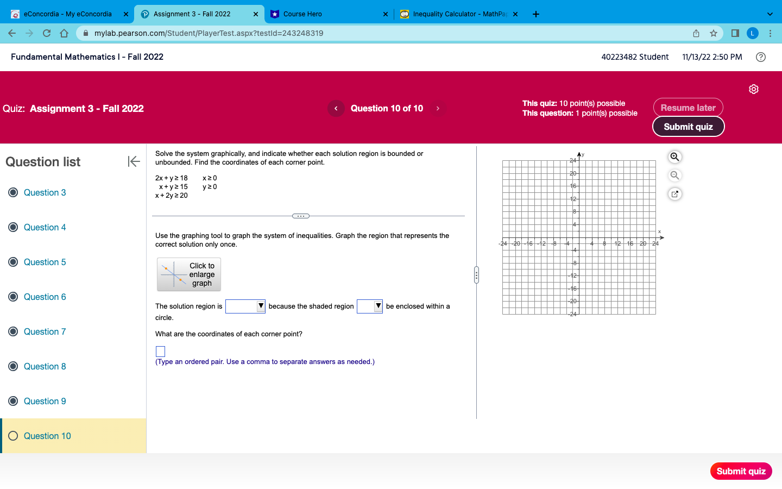Select Question 6 in the list
782x489 pixels.
[45, 297]
